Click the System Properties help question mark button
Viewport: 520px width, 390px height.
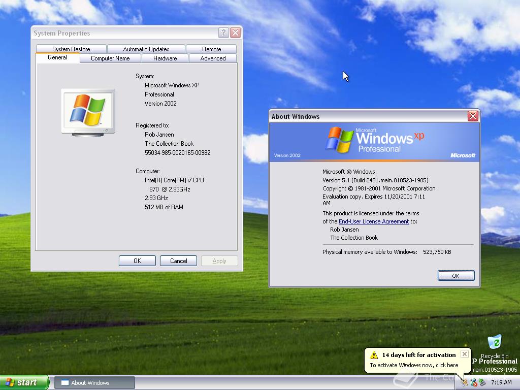(x=223, y=32)
